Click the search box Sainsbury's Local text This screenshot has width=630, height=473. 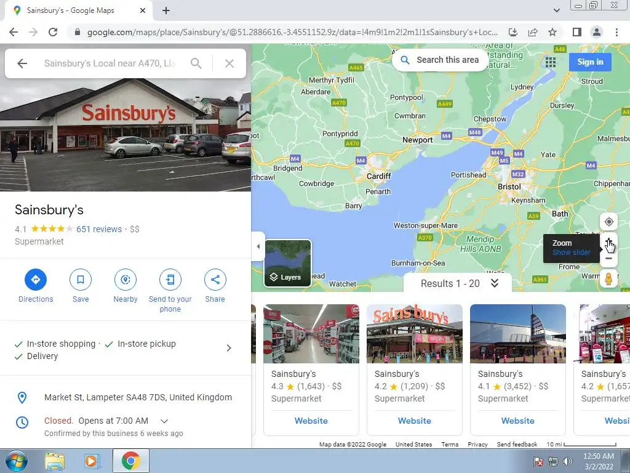pyautogui.click(x=110, y=63)
